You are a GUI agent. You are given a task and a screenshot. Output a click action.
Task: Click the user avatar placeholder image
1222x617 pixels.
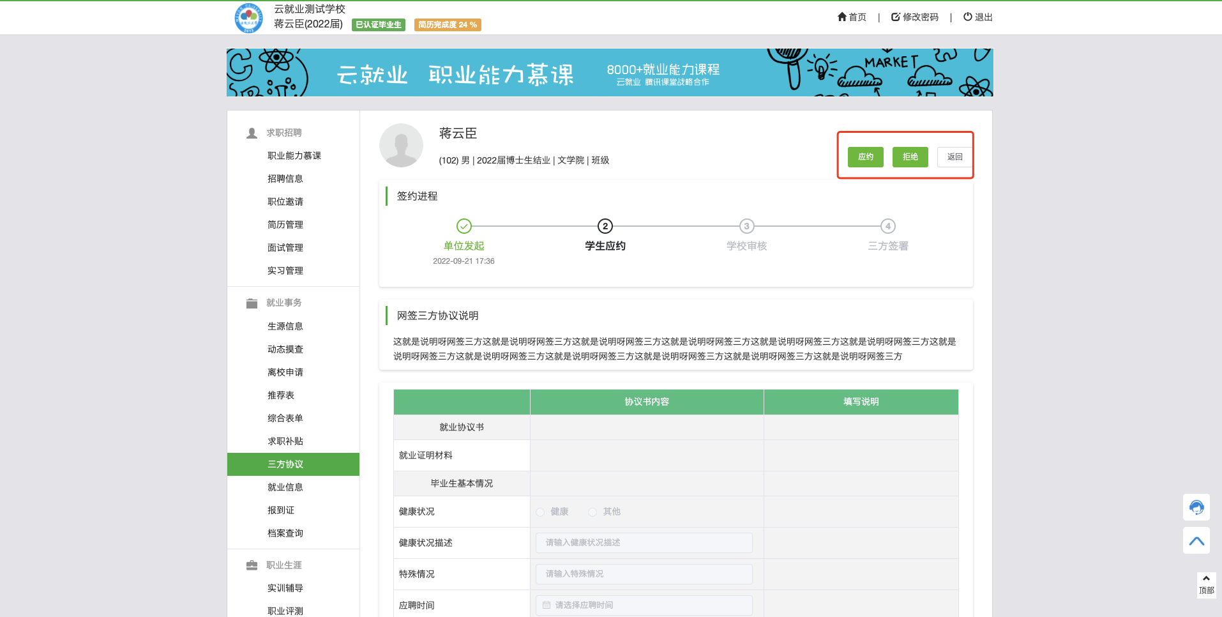pos(401,146)
